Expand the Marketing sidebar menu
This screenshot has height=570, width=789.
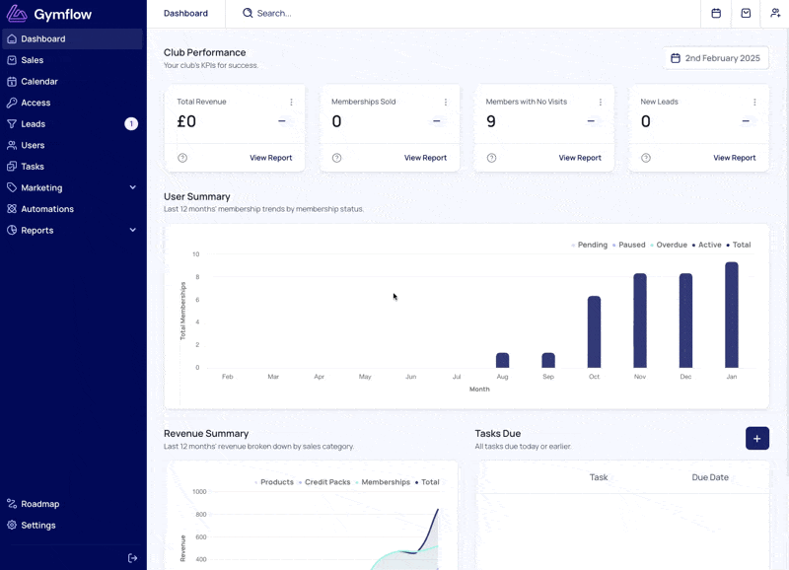tap(72, 187)
